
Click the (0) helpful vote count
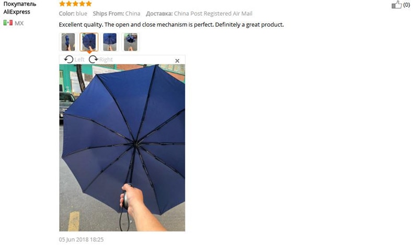point(406,5)
